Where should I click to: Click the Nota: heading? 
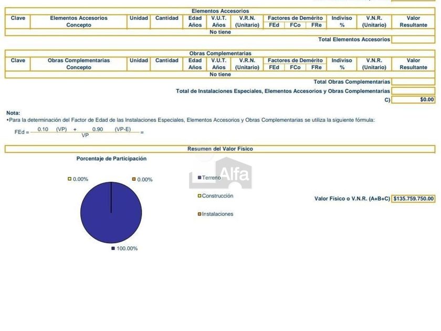tap(13, 113)
